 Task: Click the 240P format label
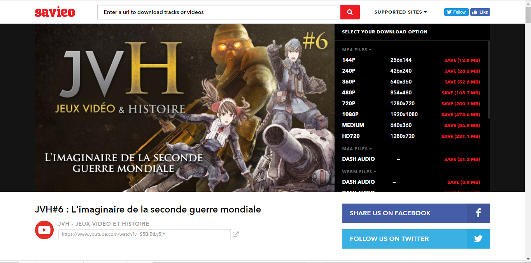tap(349, 71)
